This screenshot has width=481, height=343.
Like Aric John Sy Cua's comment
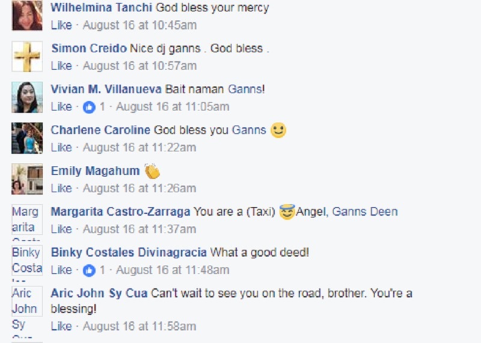61,326
